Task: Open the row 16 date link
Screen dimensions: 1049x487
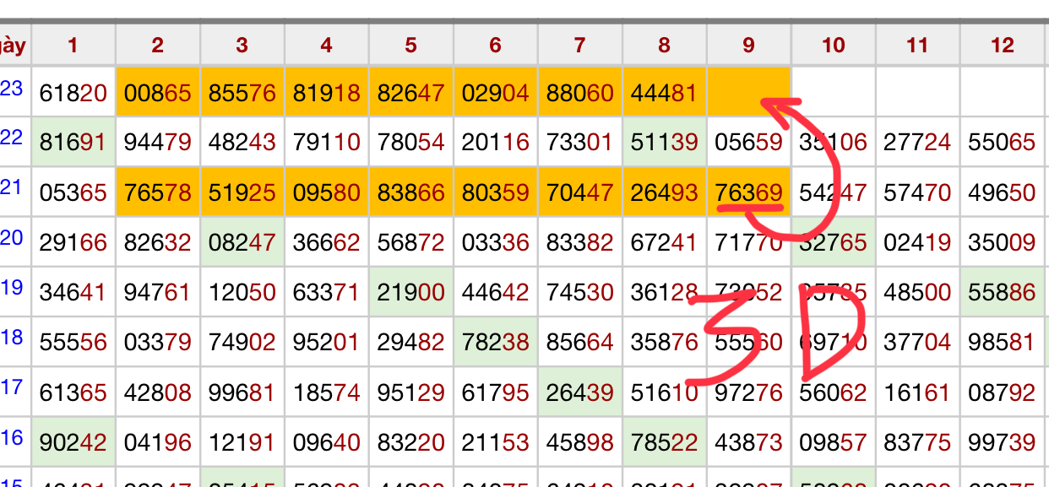Action: pyautogui.click(x=12, y=437)
